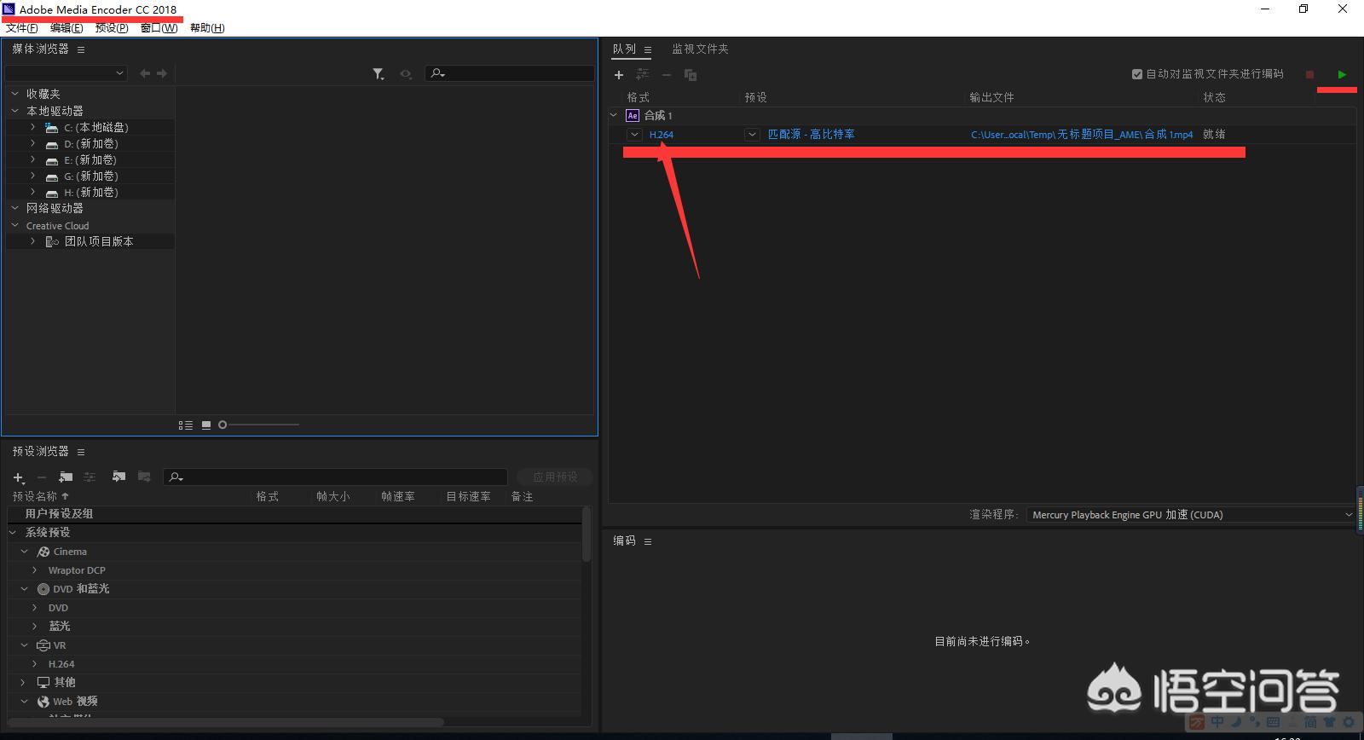Open the 媒体浏览器 panel menu icon

tap(81, 49)
